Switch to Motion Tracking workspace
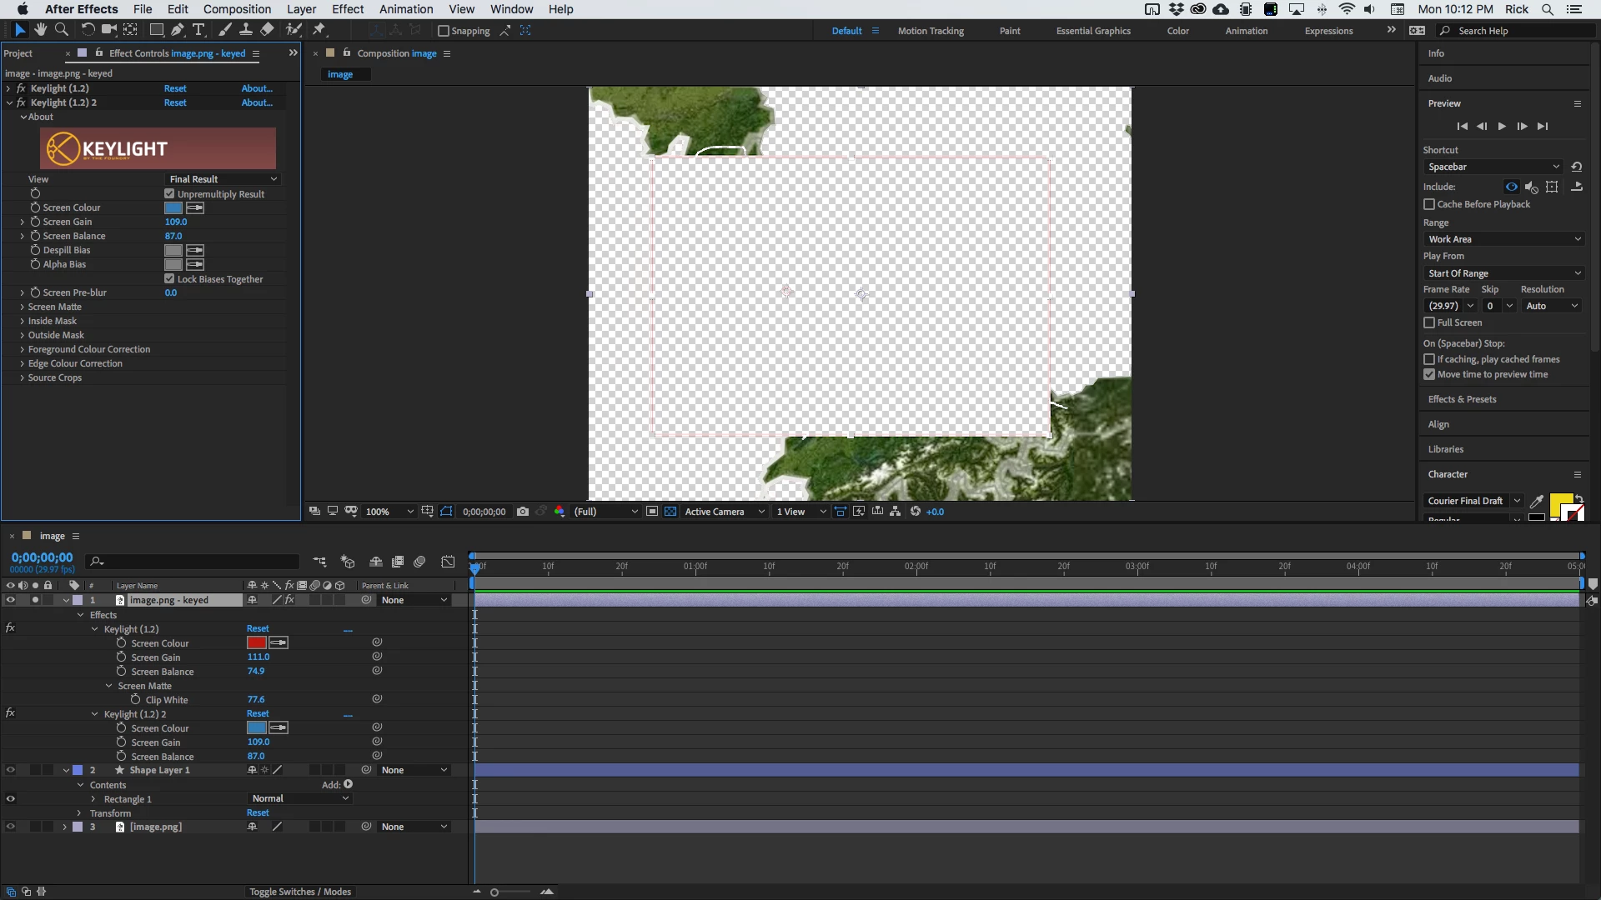1601x900 pixels. coord(931,31)
